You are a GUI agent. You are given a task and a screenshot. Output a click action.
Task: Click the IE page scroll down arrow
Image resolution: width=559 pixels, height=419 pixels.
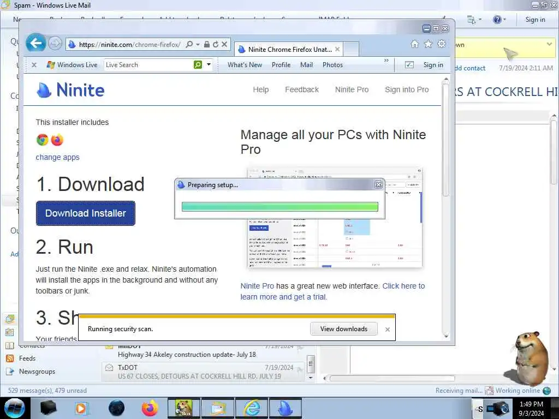pos(445,336)
